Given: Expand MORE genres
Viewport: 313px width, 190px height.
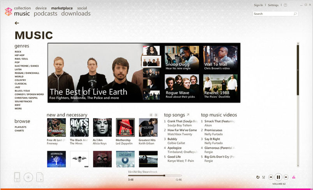Looking at the screenshot, I should (18, 109).
